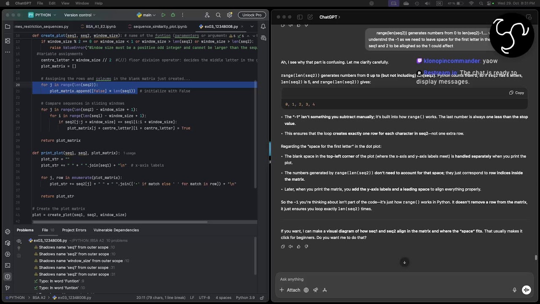The height and width of the screenshot is (304, 540).
Task: Click Attach in ChatGPT composer
Action: point(290,290)
